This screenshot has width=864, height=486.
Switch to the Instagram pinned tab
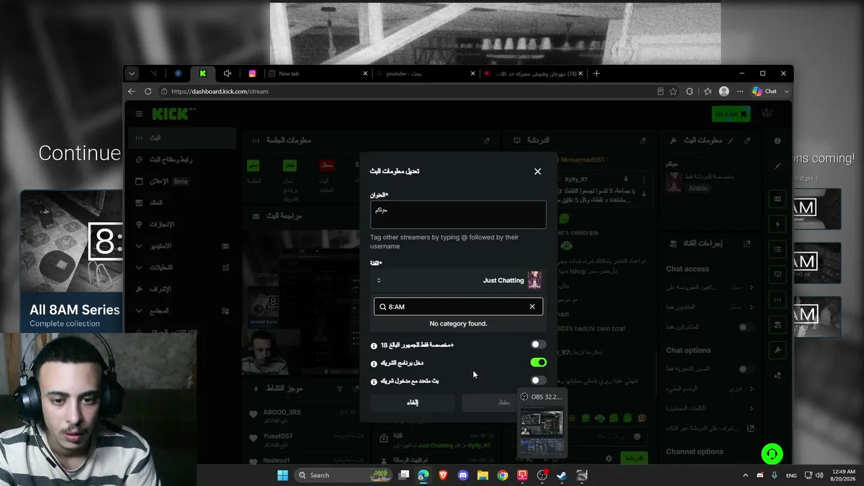click(x=252, y=74)
